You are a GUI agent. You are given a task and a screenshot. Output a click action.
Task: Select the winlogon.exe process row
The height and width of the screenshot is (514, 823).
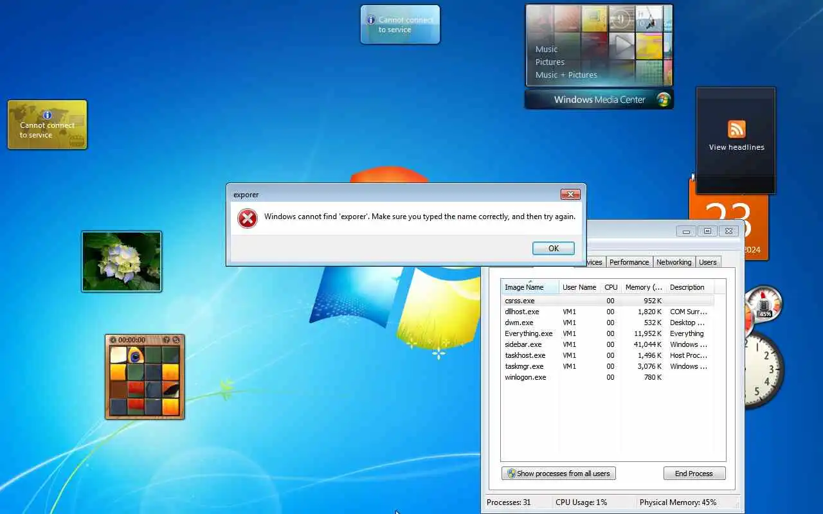click(x=607, y=377)
